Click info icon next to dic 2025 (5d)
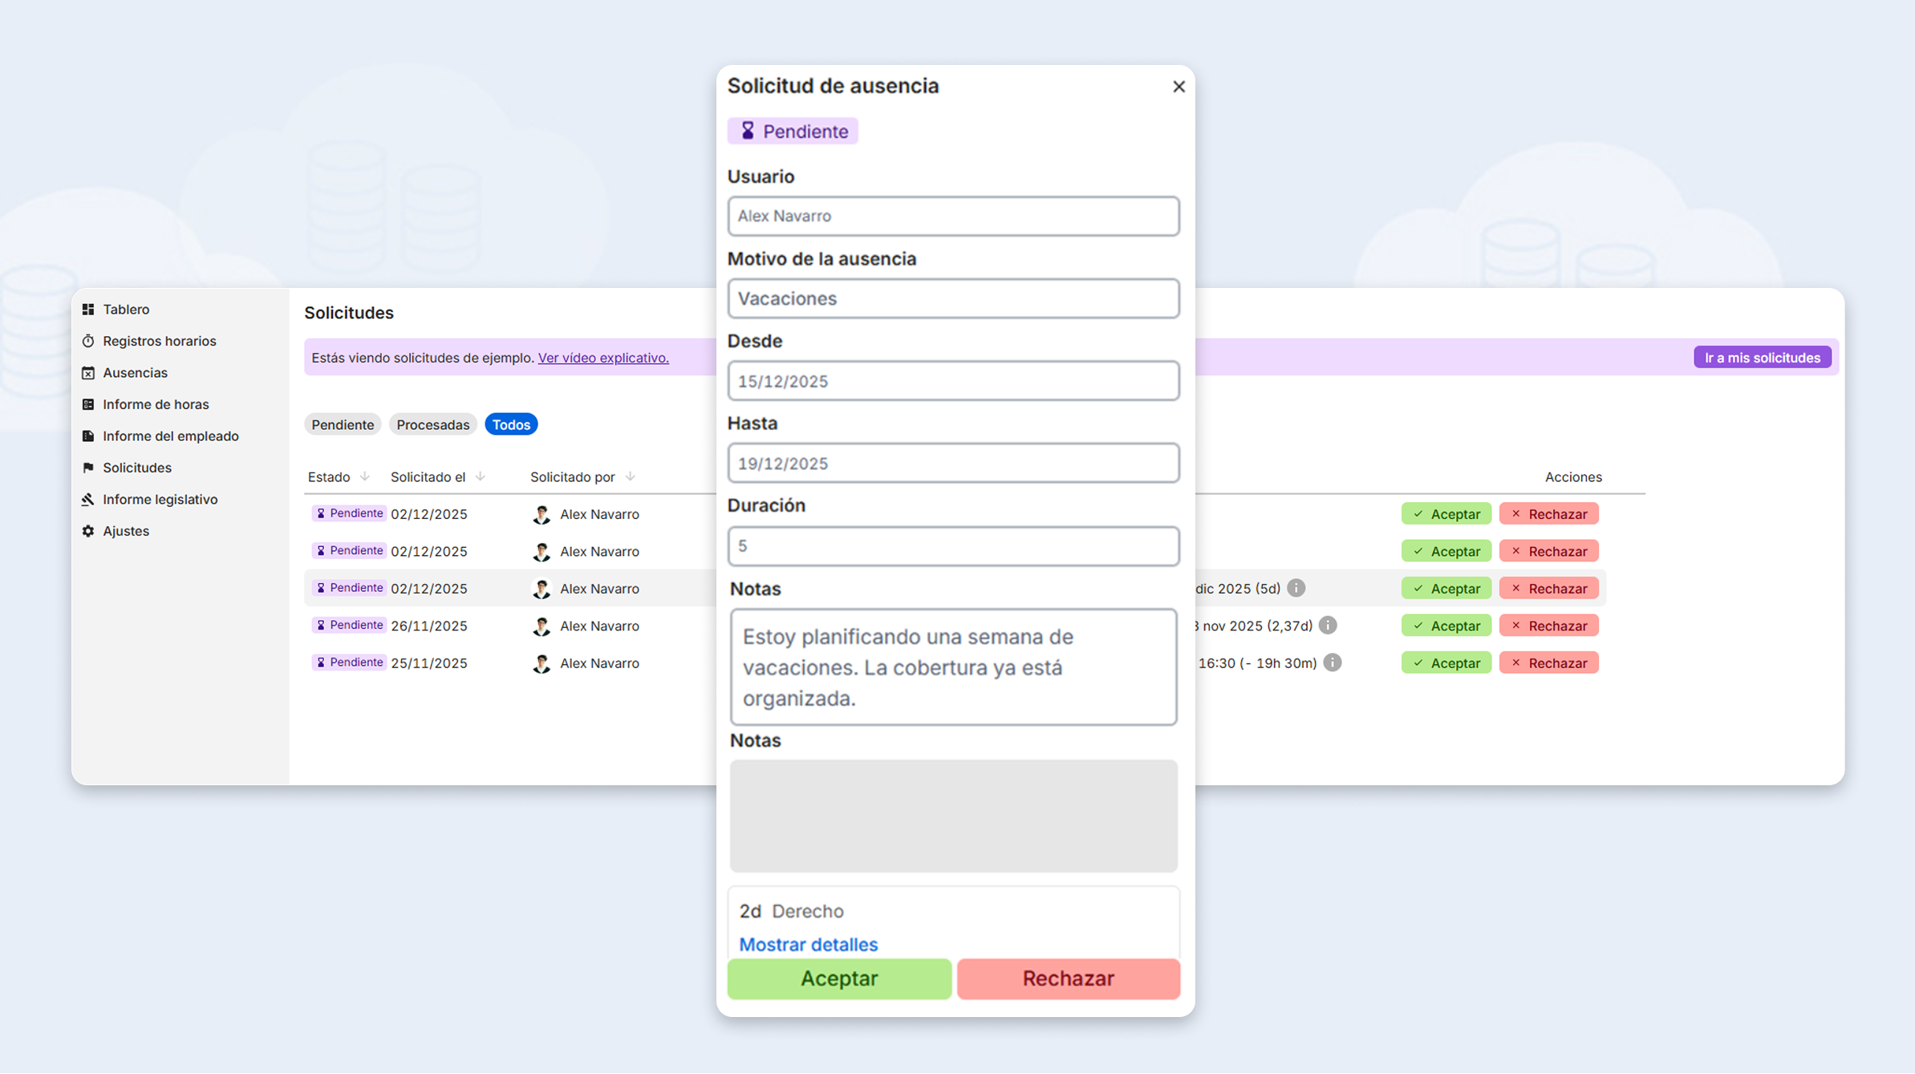This screenshot has width=1915, height=1074. pyautogui.click(x=1296, y=588)
